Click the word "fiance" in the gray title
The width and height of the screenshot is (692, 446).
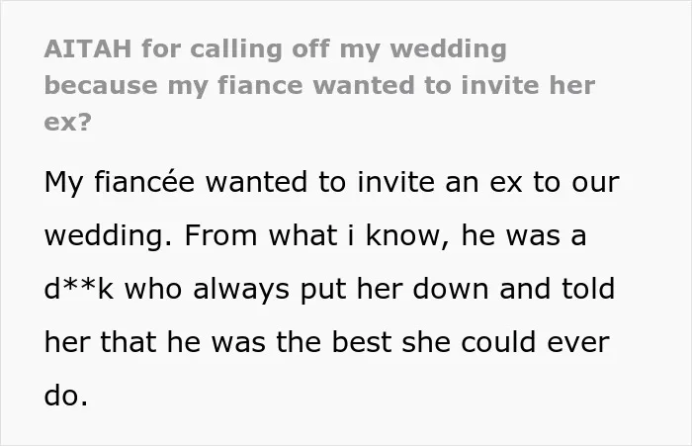(x=260, y=85)
